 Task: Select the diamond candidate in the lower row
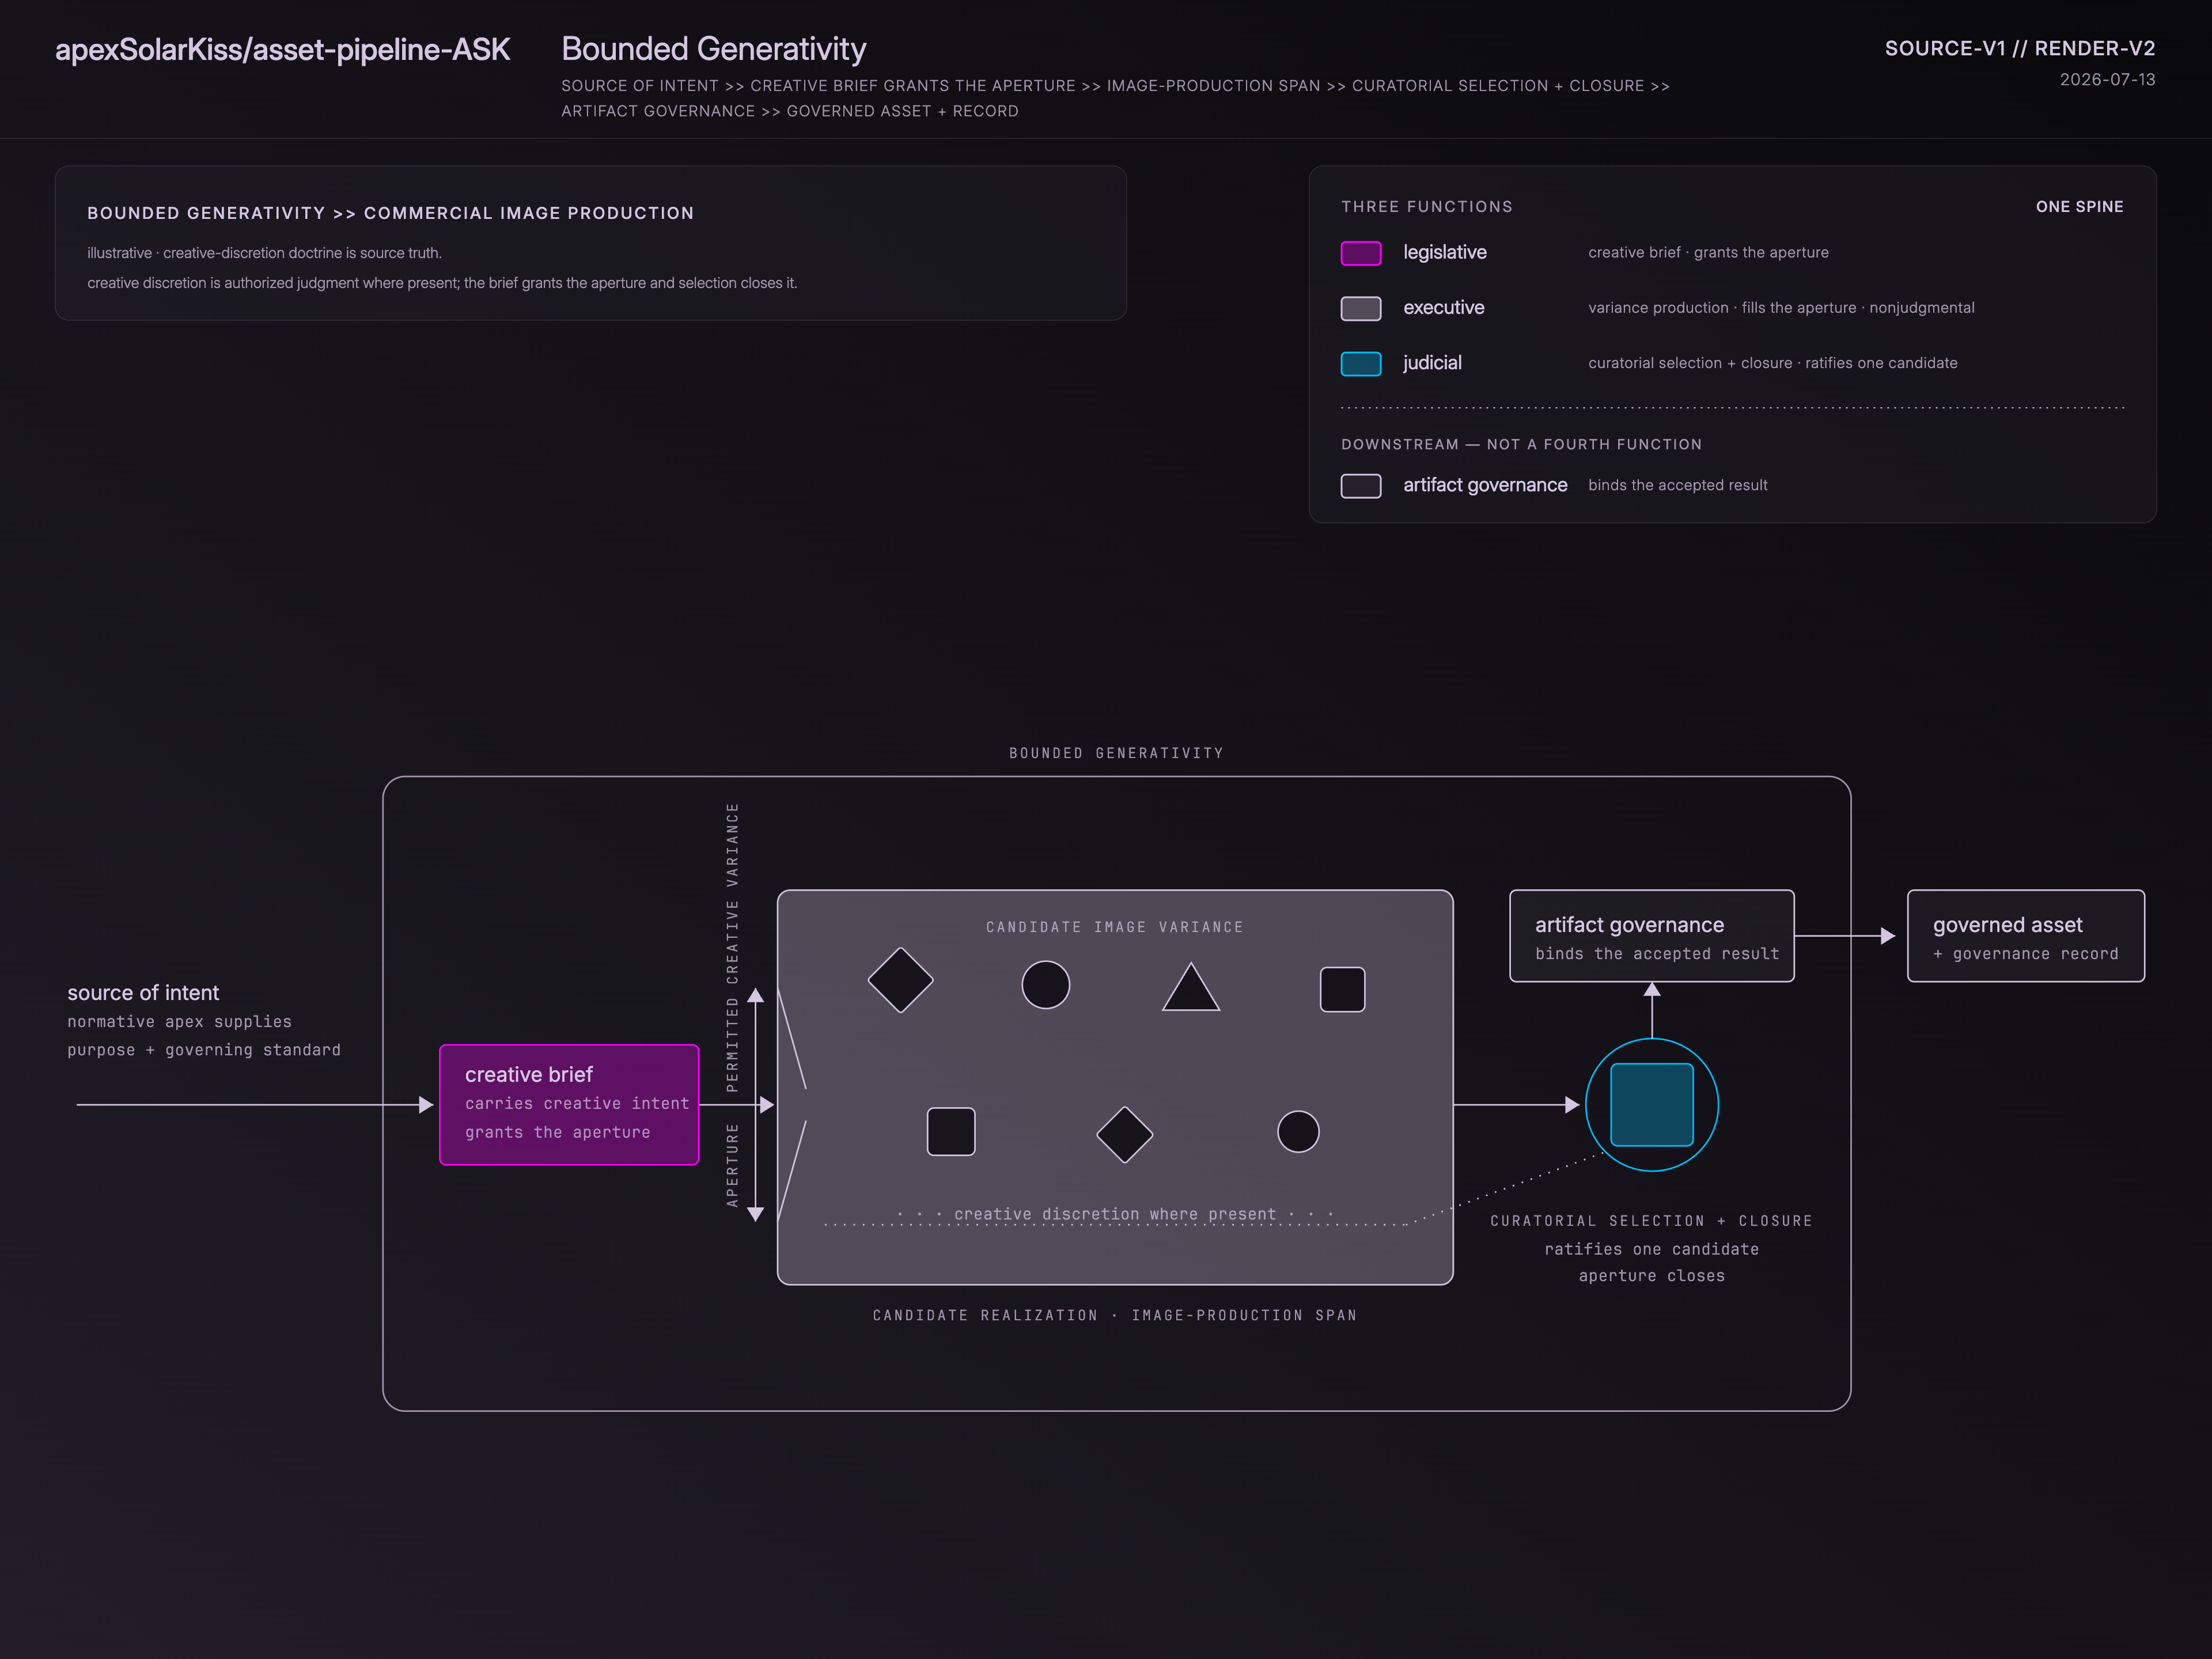1124,1134
